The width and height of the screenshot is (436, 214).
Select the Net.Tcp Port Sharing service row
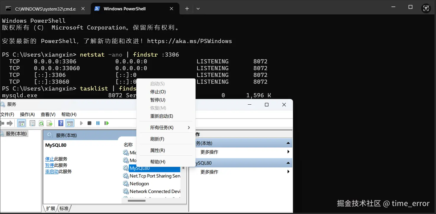151,176
